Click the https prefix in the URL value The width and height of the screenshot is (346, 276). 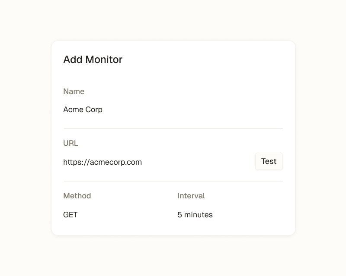coord(73,162)
